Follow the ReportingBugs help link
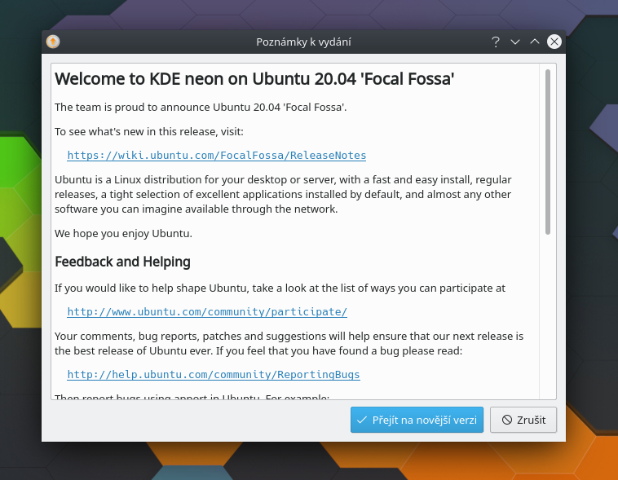 click(x=214, y=374)
